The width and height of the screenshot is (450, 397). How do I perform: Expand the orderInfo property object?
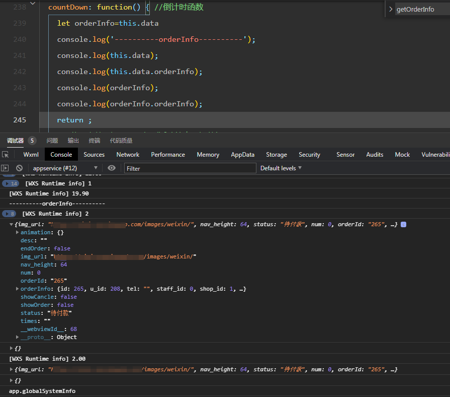[17, 289]
